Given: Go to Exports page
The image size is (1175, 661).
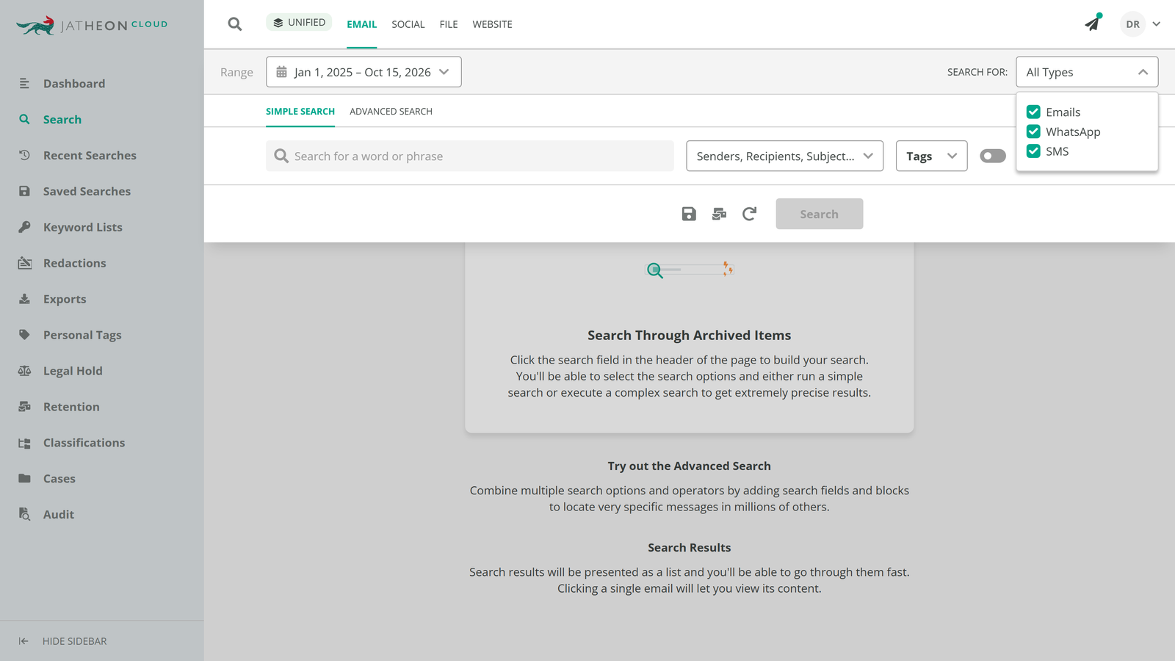Looking at the screenshot, I should click(65, 300).
